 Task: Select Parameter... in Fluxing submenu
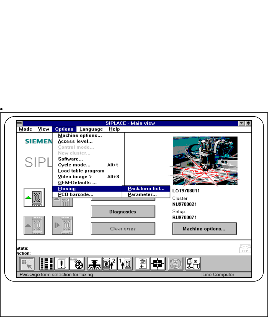click(x=146, y=194)
